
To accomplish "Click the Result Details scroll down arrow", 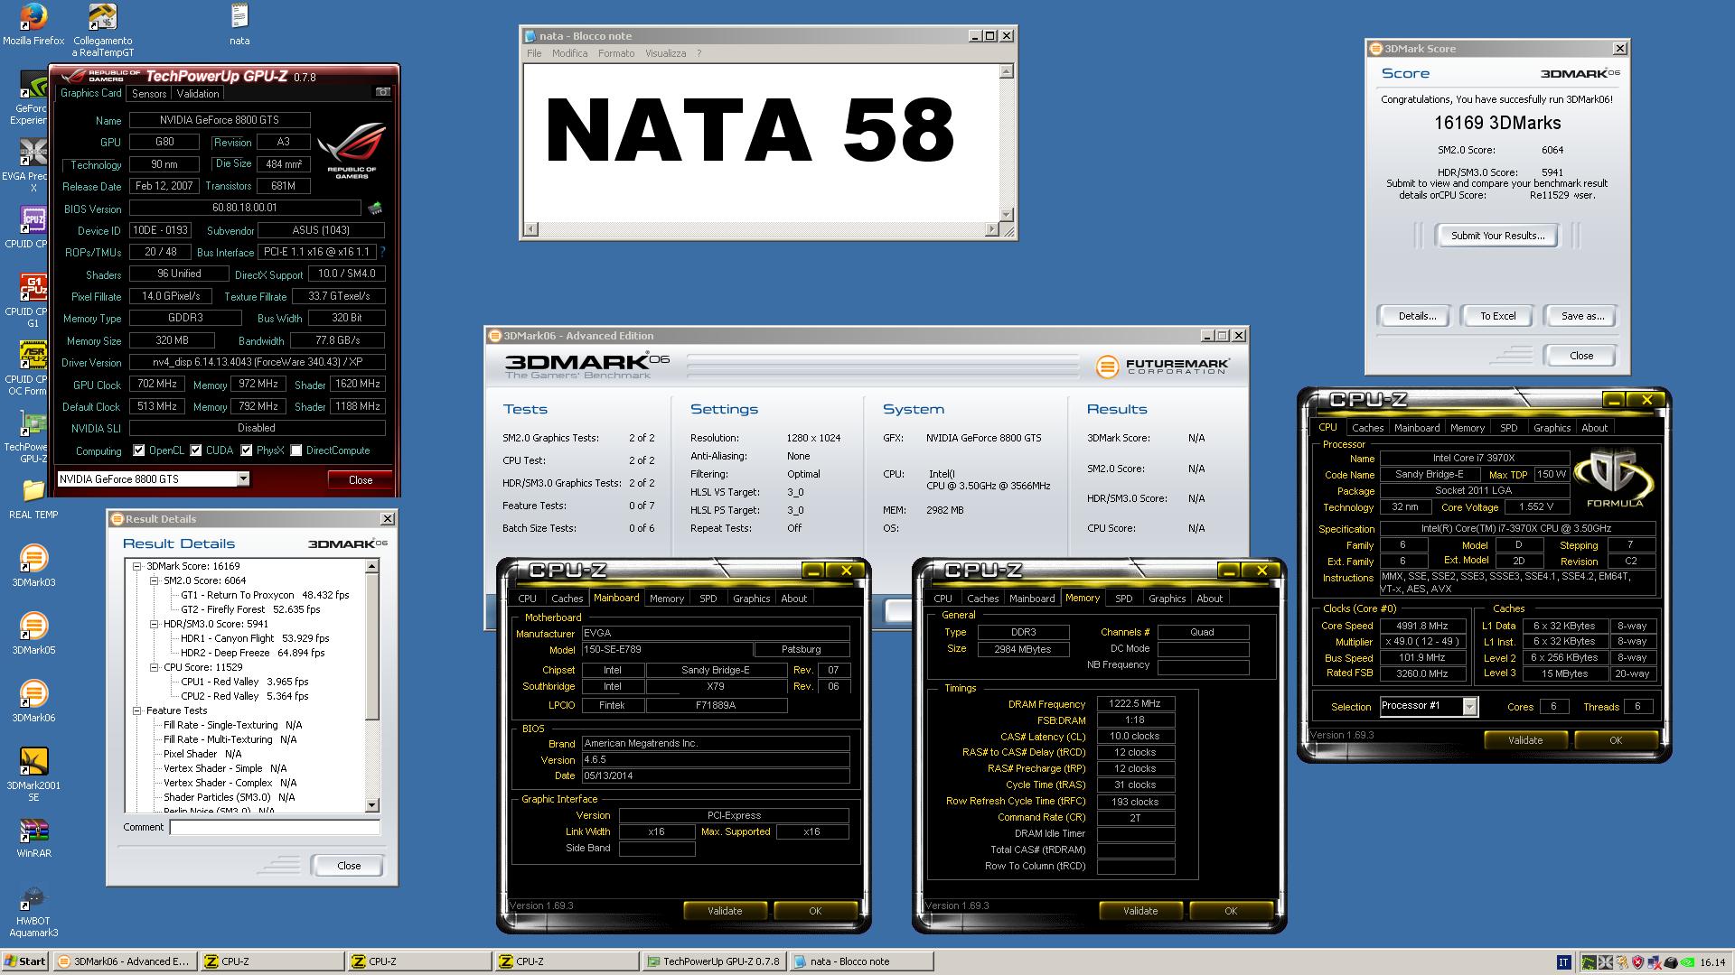I will tap(371, 805).
